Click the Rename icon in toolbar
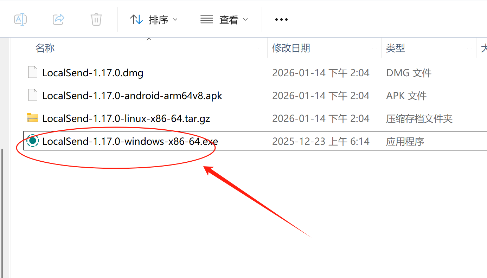The height and width of the screenshot is (278, 487). point(20,19)
